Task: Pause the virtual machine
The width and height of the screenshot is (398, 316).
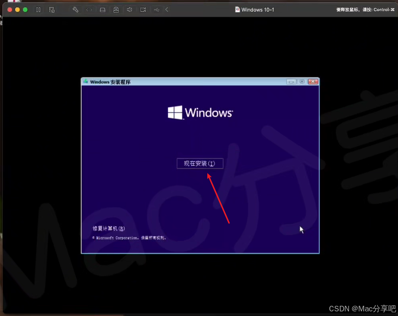Action: coord(38,10)
